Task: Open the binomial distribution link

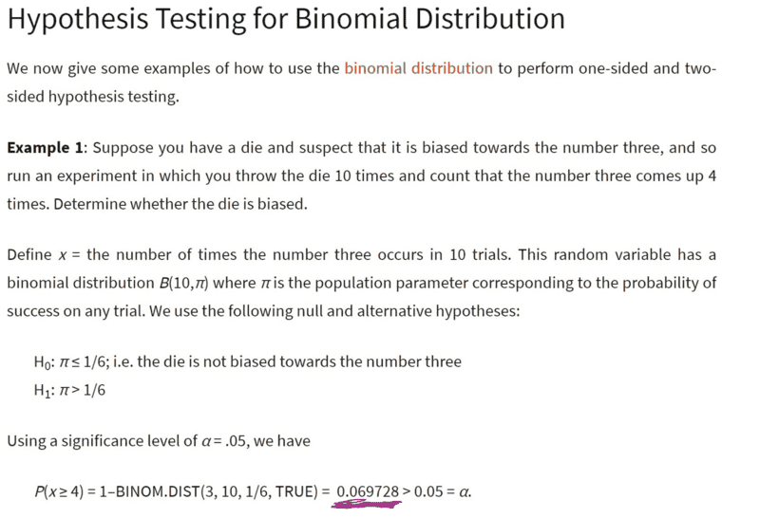Action: point(418,68)
